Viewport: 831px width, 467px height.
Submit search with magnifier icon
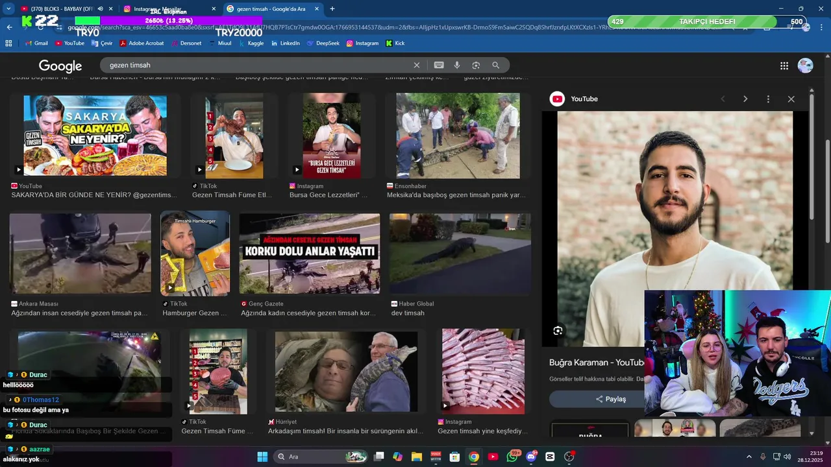pyautogui.click(x=496, y=65)
